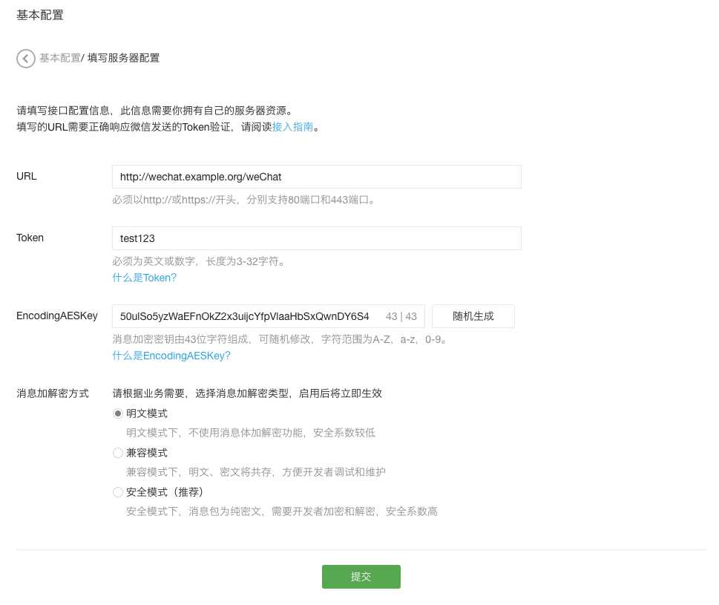Screen dimensions: 719x605
Task: Focus the Token input field
Action: (316, 238)
